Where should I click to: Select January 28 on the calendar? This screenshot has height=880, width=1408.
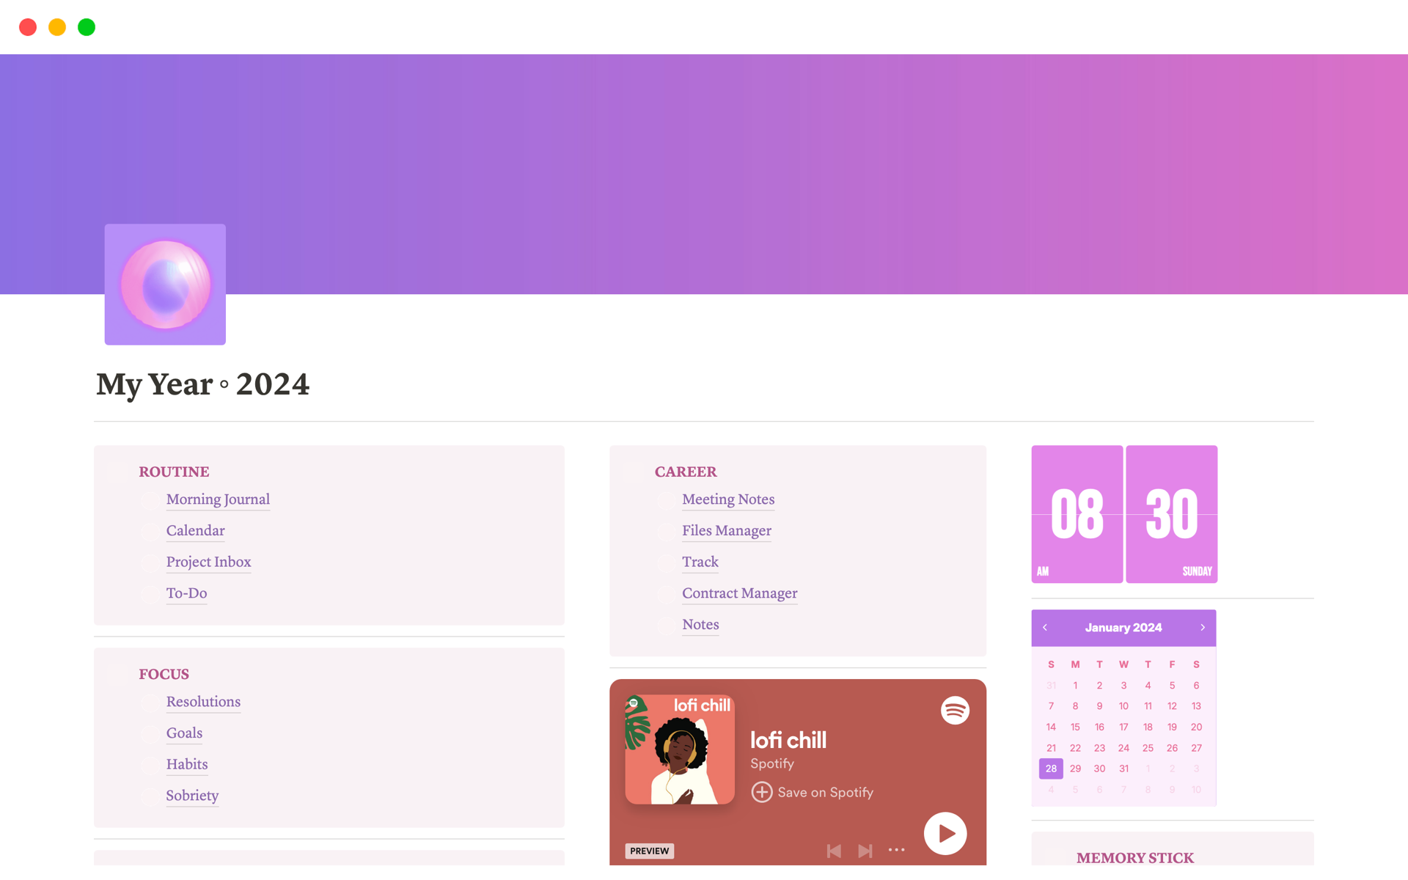(x=1051, y=769)
